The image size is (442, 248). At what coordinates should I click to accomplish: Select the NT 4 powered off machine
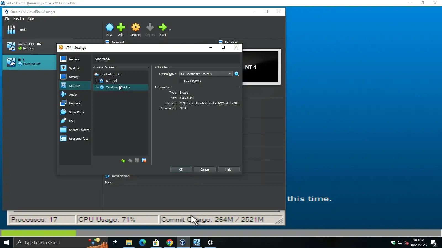(30, 62)
